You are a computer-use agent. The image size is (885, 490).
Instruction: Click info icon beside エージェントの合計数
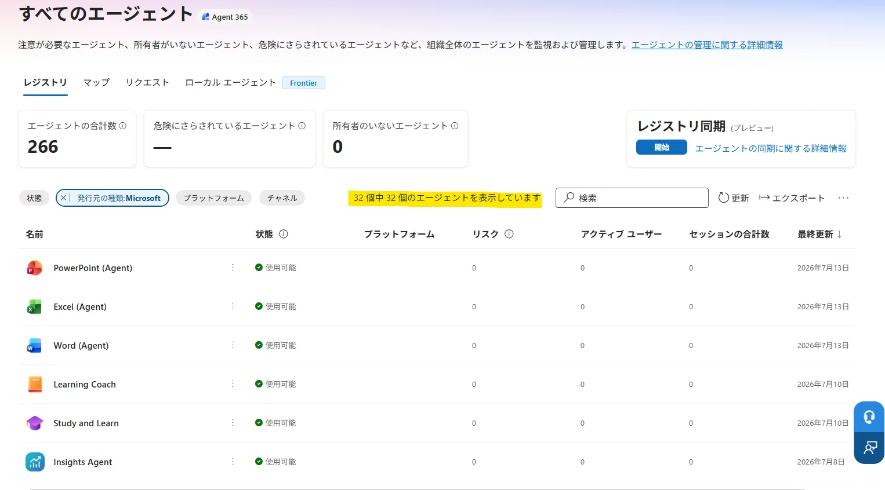123,126
